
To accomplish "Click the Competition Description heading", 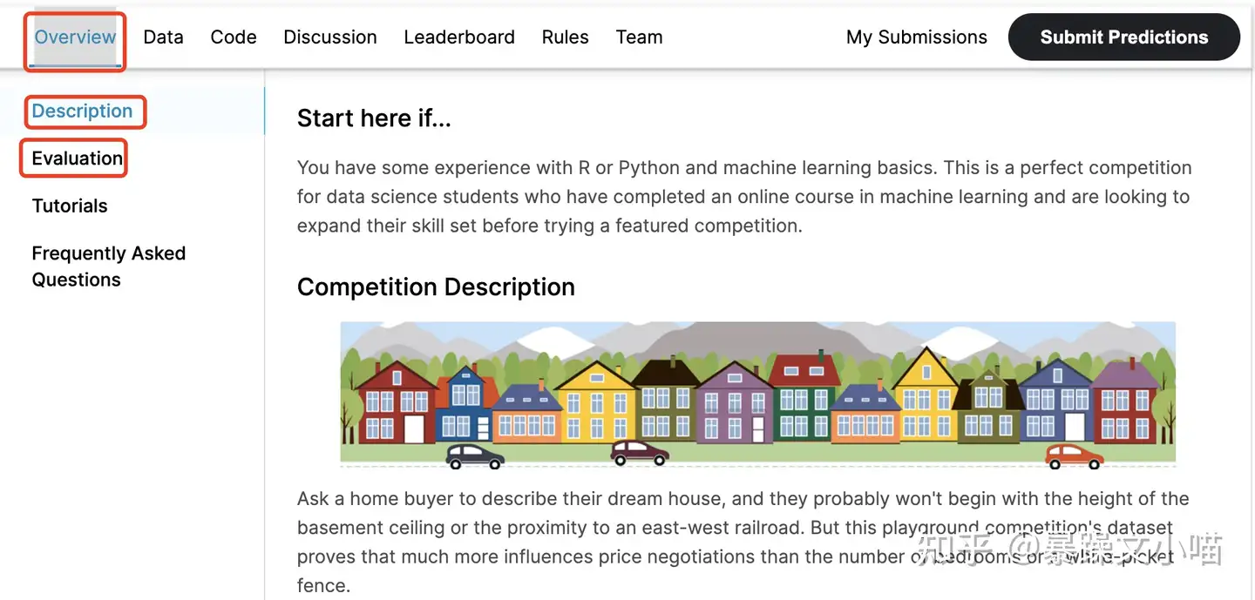I will click(436, 287).
